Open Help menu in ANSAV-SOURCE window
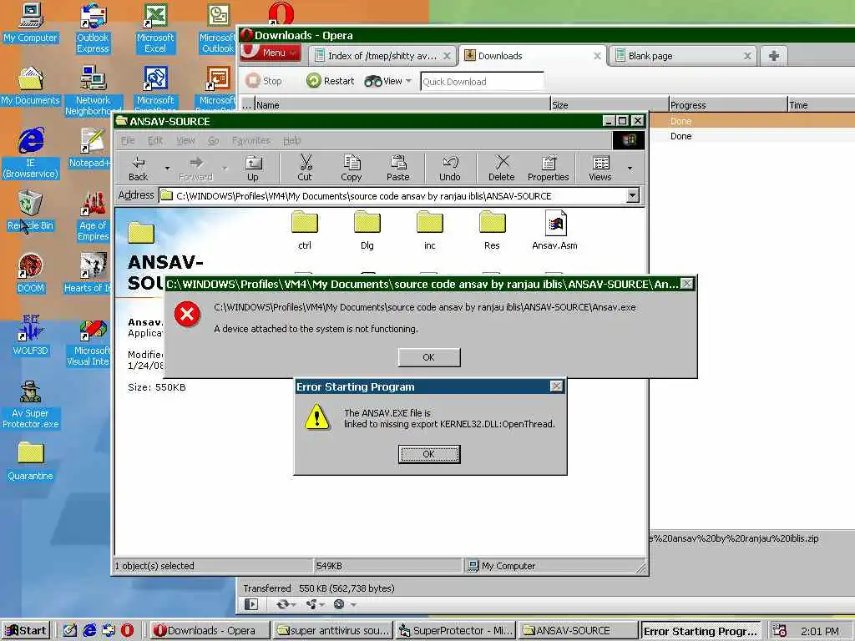855x641 pixels. [x=291, y=140]
